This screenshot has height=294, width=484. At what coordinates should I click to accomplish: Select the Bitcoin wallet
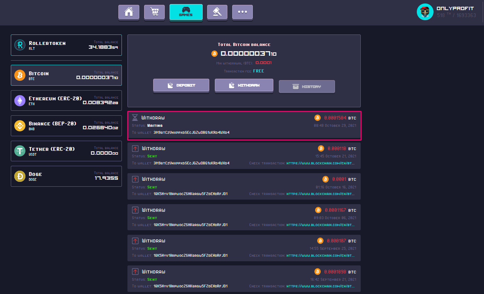66,75
